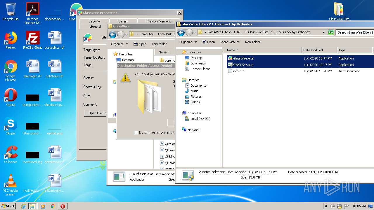Screen dimensions: 374x210
Task: Open recent pages dropdown beside forward
Action: 195,32
